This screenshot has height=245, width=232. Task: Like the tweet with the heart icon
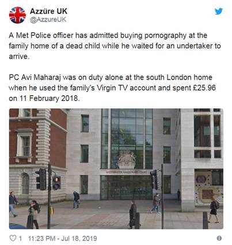pyautogui.click(x=13, y=239)
